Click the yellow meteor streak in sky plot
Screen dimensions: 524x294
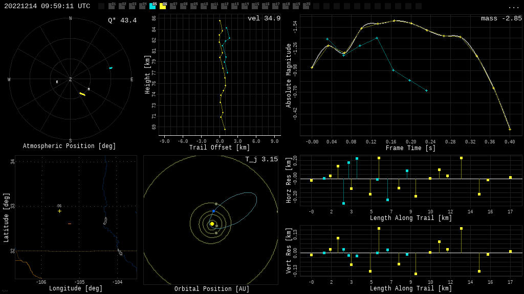[x=82, y=94]
